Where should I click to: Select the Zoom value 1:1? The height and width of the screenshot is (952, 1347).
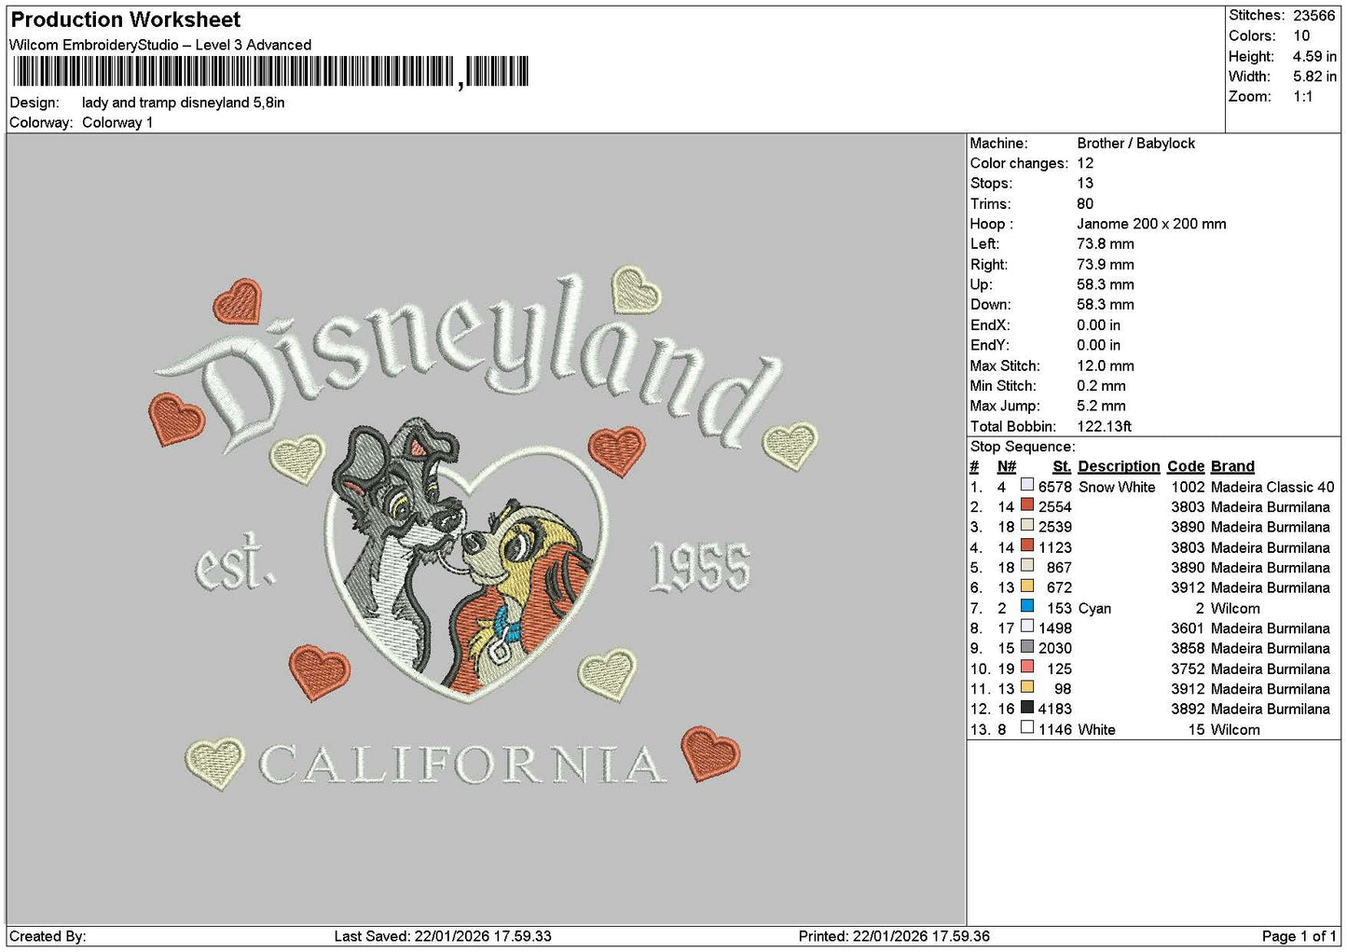(1303, 97)
